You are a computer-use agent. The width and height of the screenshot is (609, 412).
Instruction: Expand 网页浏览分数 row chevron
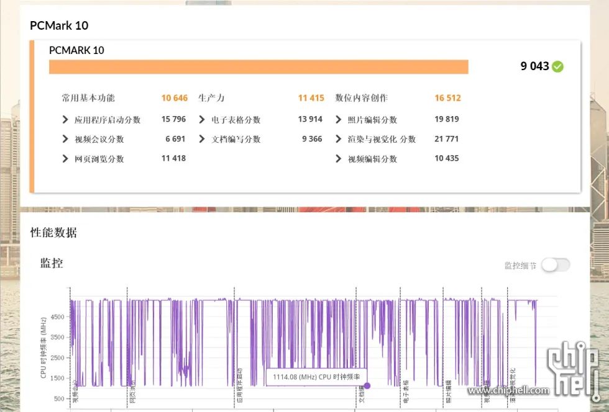65,158
